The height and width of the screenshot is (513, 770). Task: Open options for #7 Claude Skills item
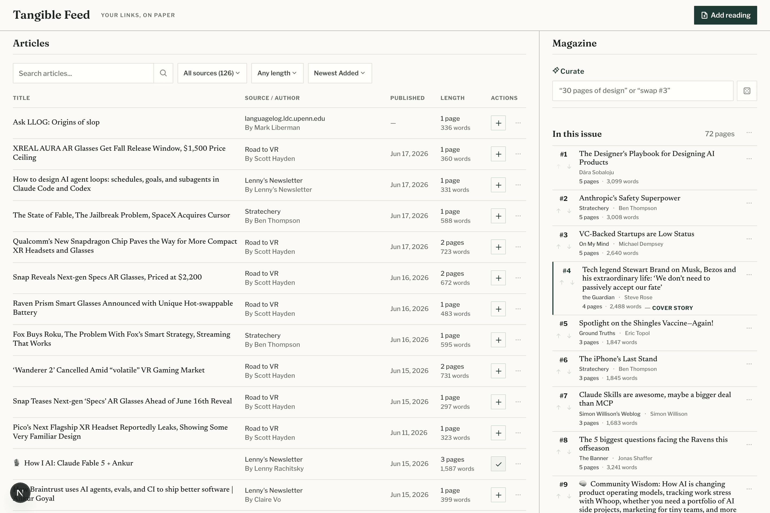[749, 400]
